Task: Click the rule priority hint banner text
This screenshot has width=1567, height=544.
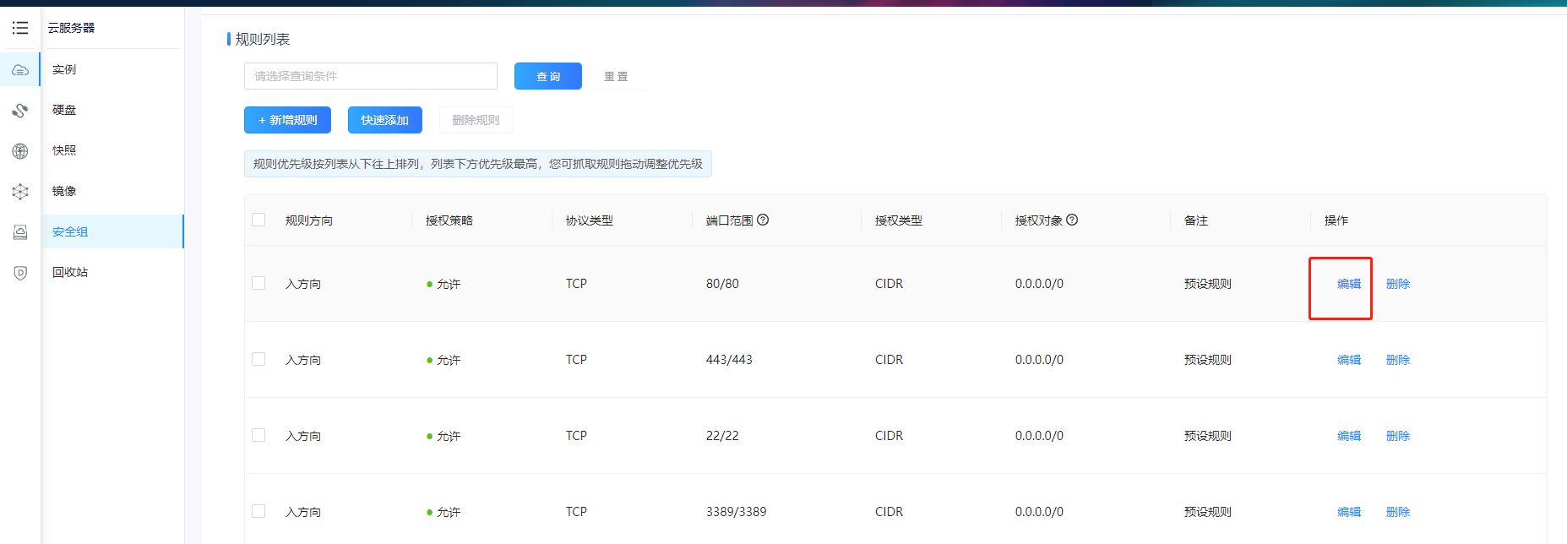Action: point(478,164)
